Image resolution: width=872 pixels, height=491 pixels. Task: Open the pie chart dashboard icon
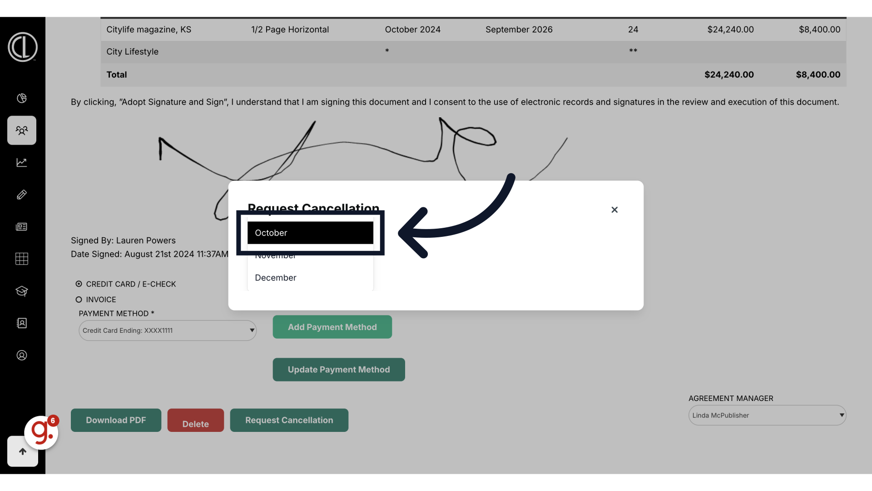coord(22,98)
